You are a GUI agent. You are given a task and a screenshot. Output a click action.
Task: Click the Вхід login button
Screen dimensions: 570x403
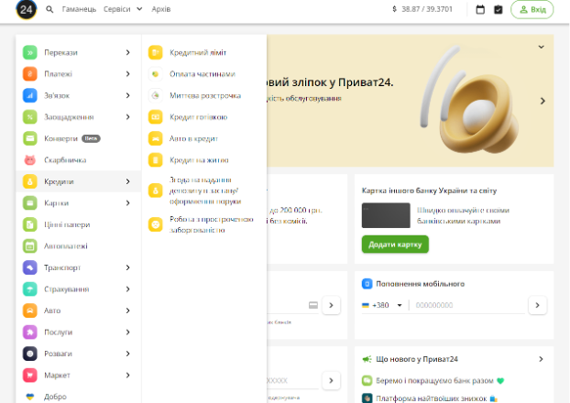point(532,9)
